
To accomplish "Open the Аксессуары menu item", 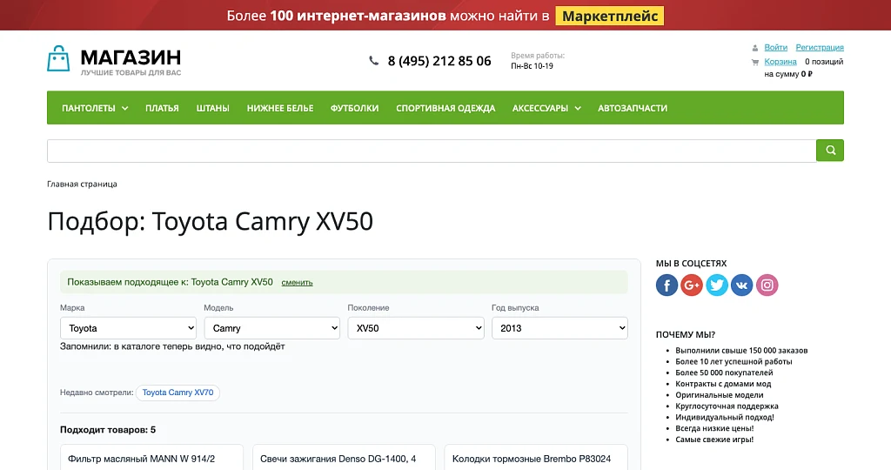I will [x=540, y=108].
